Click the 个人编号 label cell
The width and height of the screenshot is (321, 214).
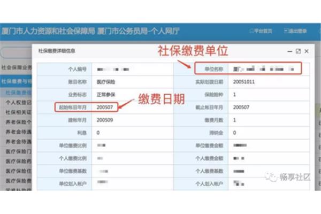point(65,69)
